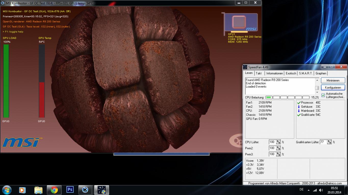
Task: Open Google Chrome from taskbar
Action: coord(54,190)
